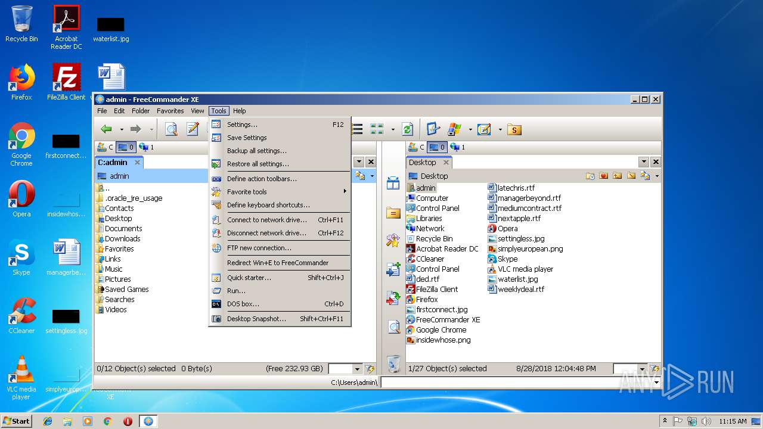Choose Backup all settings... entry
Image resolution: width=763 pixels, height=429 pixels.
(279, 151)
